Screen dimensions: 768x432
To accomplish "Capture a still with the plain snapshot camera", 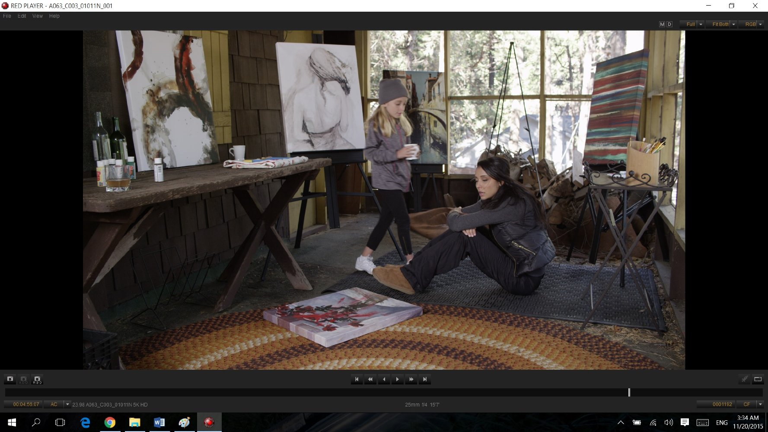I will coord(10,379).
